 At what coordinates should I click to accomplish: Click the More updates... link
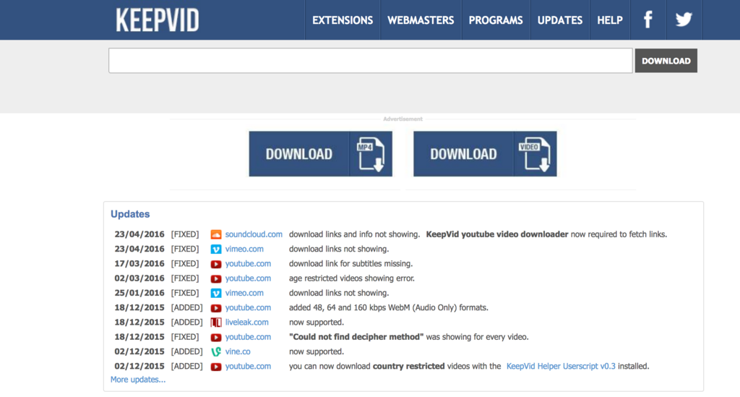point(138,380)
